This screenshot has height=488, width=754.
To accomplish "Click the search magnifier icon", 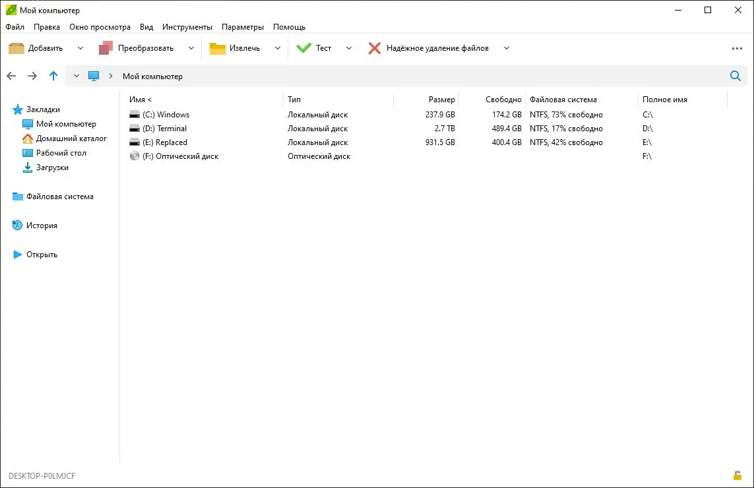I will [736, 76].
